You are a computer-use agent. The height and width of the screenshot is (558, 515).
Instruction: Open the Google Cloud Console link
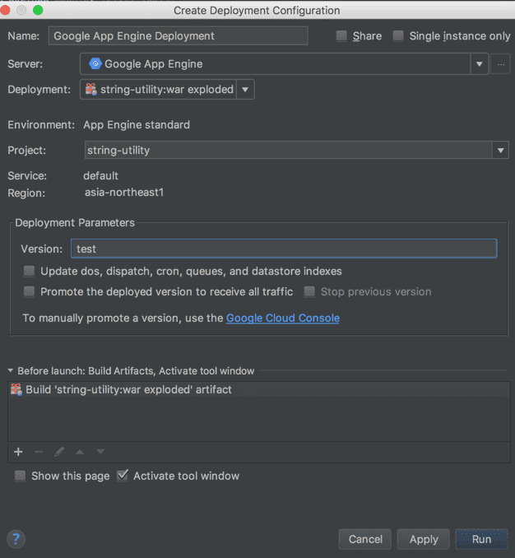tap(282, 318)
